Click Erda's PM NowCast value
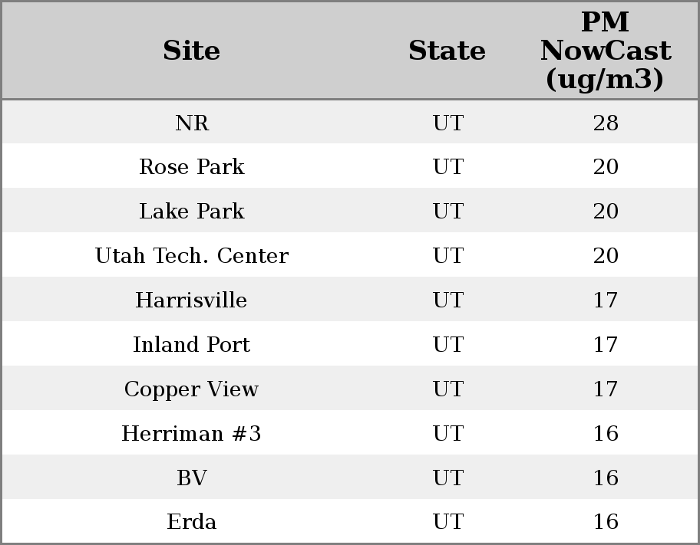The image size is (700, 545). (606, 522)
